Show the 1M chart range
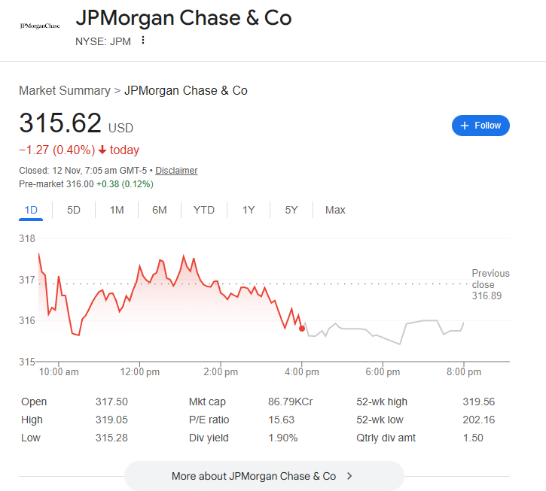This screenshot has height=491, width=546. click(117, 210)
